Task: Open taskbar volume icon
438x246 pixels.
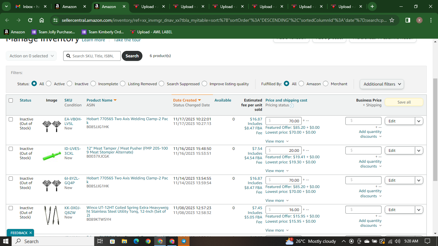Action: click(x=398, y=241)
